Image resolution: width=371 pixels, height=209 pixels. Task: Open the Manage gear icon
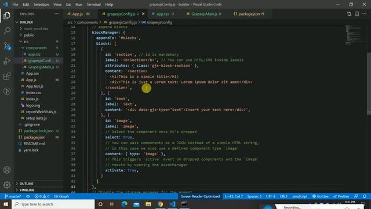[7, 185]
